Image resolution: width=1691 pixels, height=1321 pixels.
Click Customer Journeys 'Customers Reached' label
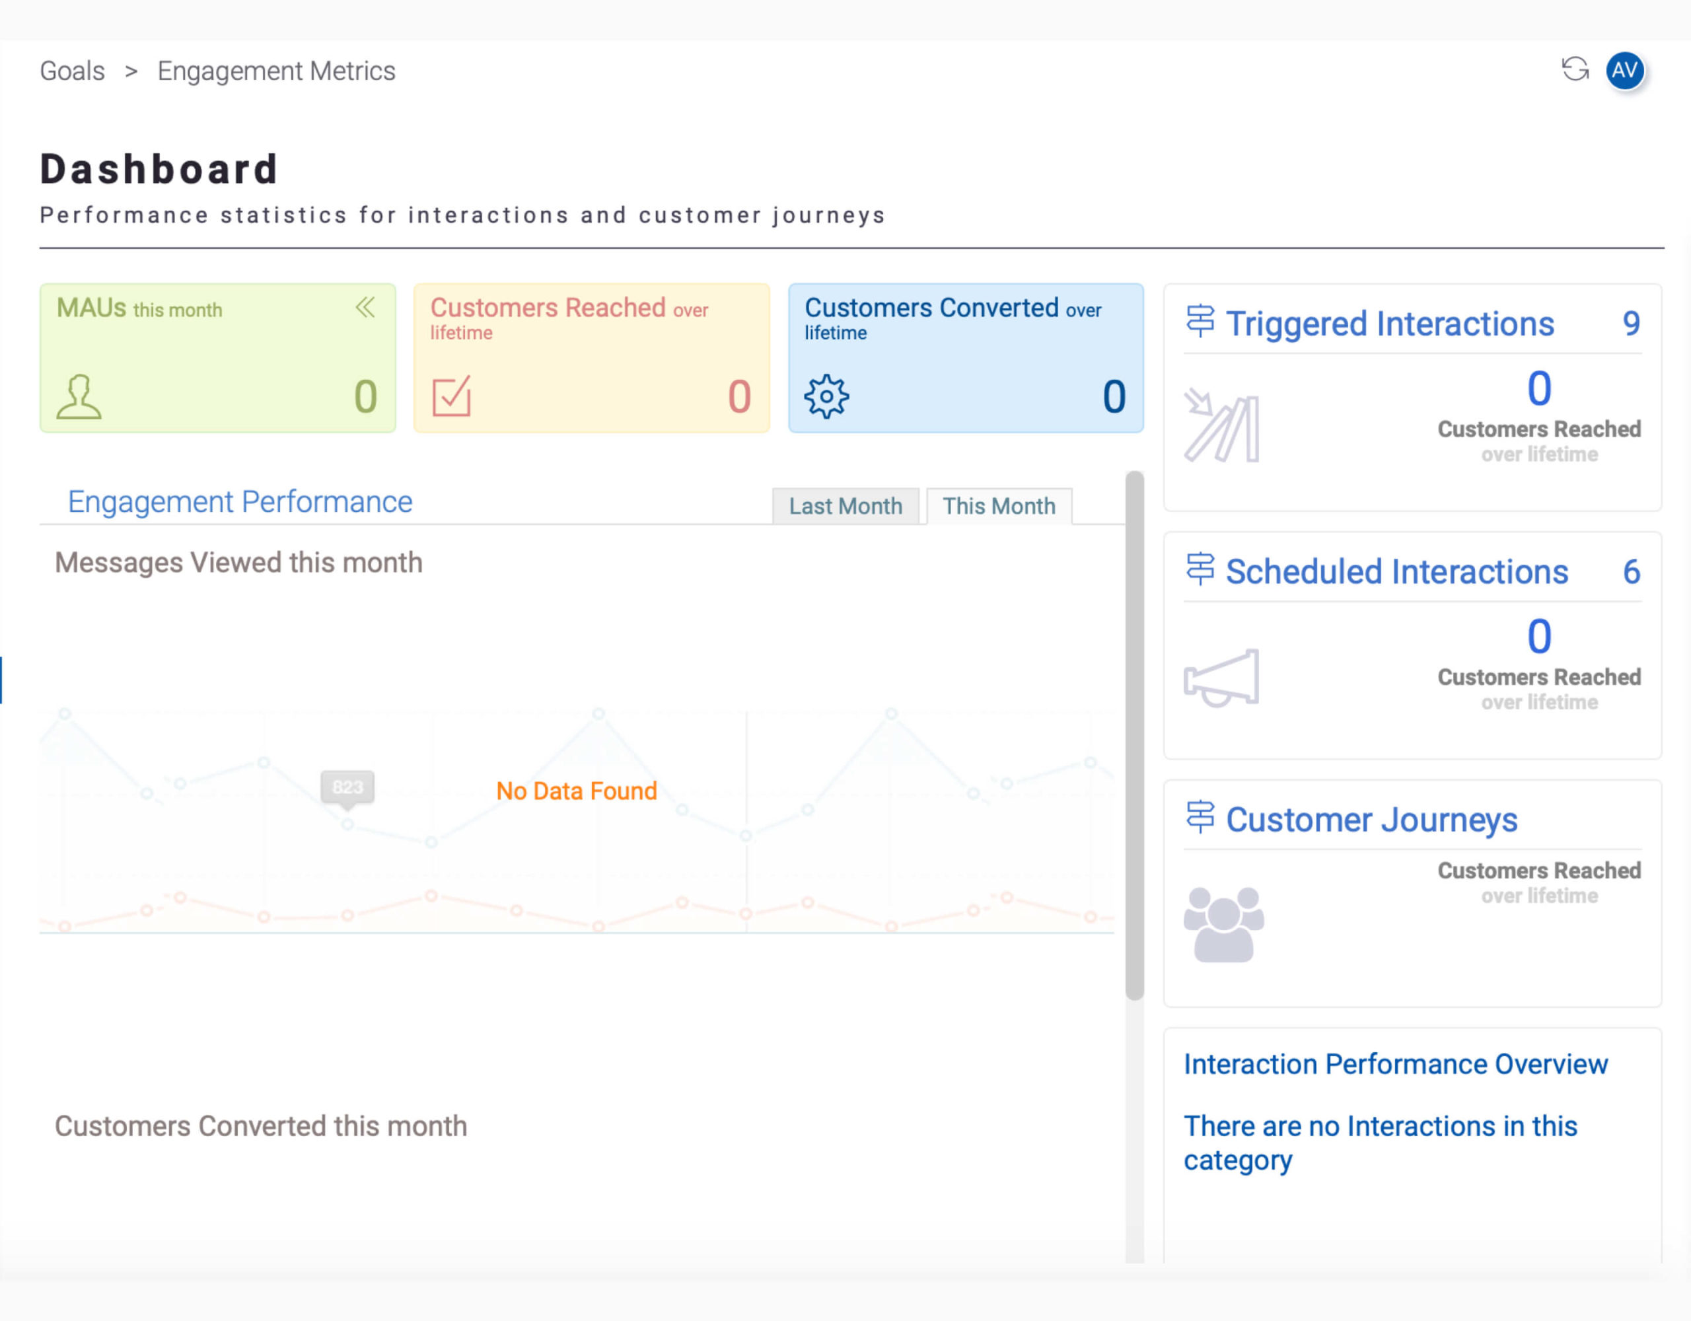(1538, 871)
